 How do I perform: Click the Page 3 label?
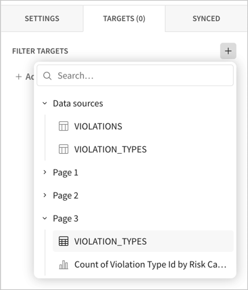66,219
